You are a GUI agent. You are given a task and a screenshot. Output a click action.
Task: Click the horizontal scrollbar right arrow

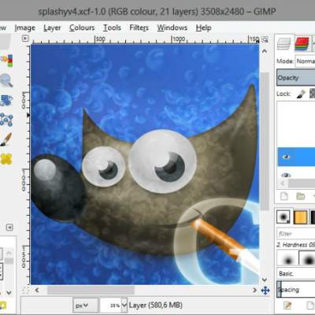point(254,290)
